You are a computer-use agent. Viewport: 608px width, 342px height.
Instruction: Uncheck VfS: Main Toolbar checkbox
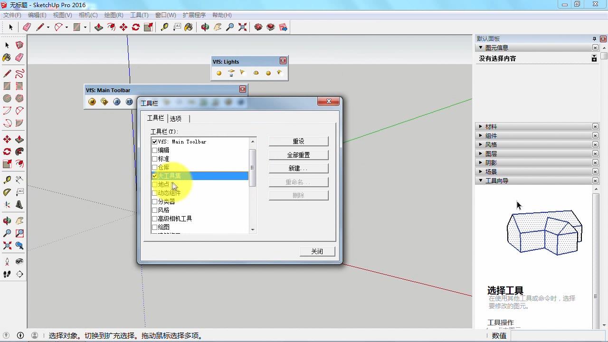(x=154, y=142)
